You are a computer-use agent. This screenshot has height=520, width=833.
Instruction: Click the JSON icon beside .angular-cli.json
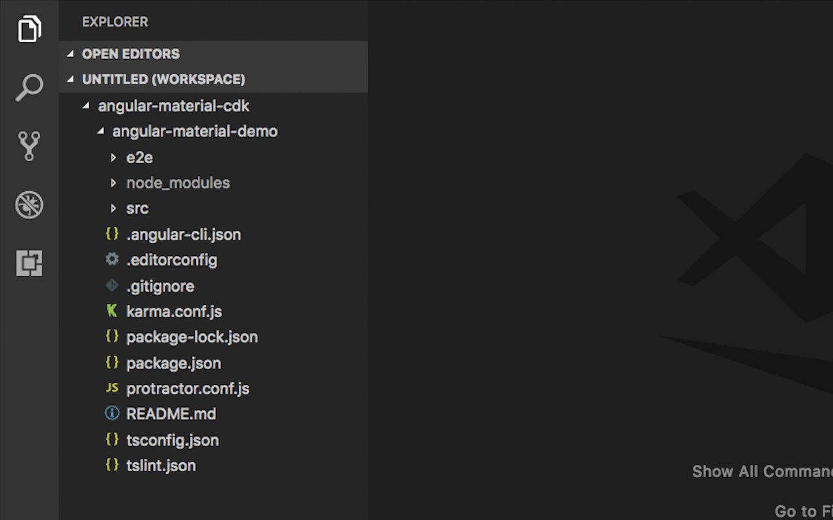tap(112, 234)
